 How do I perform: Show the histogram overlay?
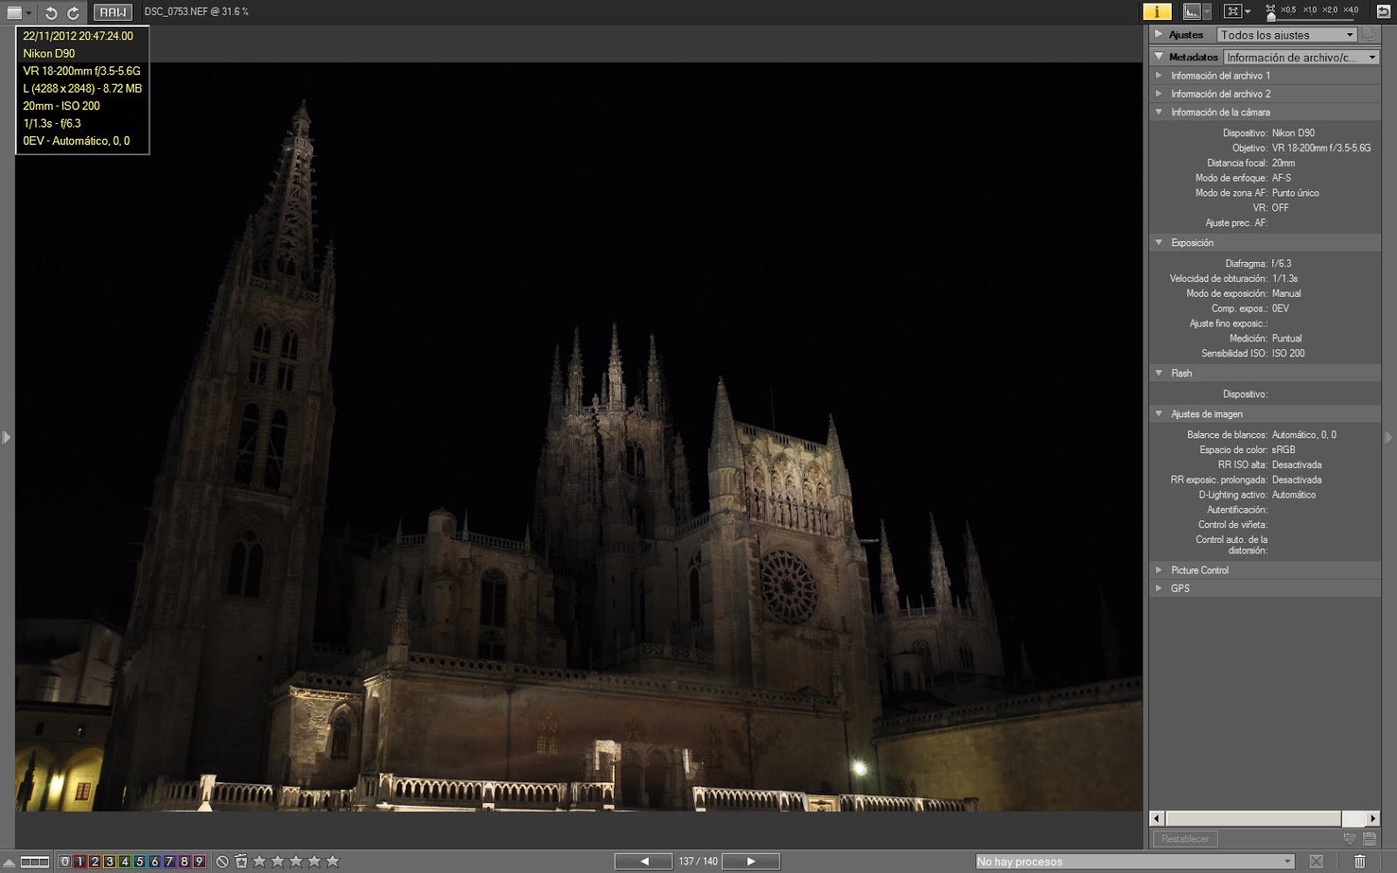(x=1191, y=11)
